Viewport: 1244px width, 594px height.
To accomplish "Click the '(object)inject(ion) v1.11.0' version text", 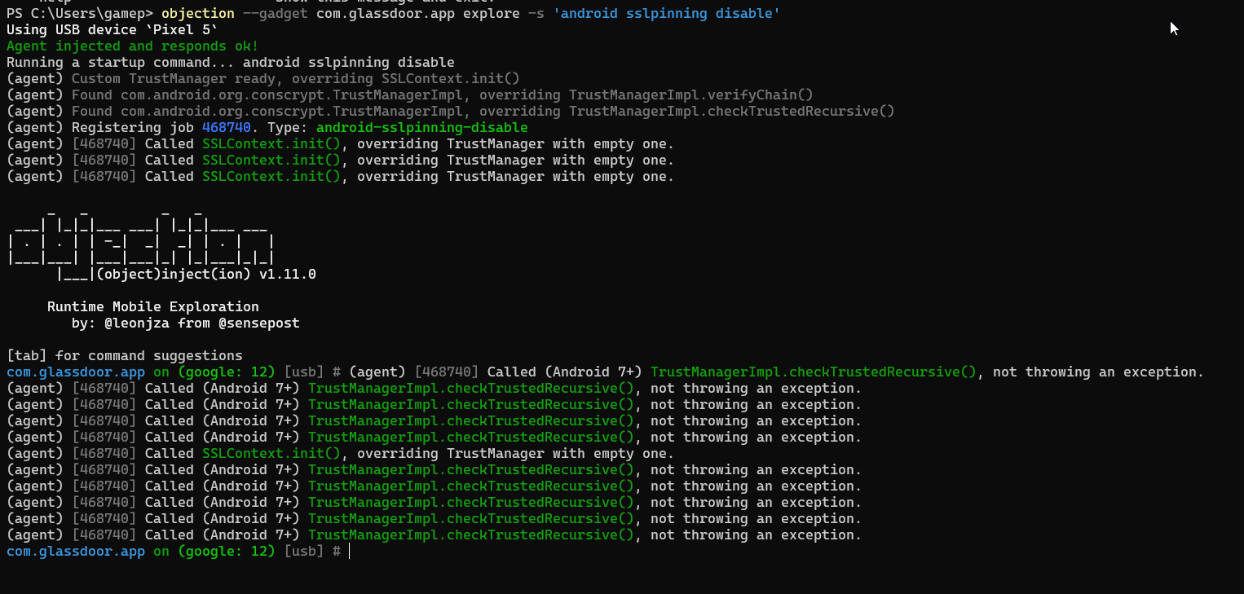I will tap(206, 275).
